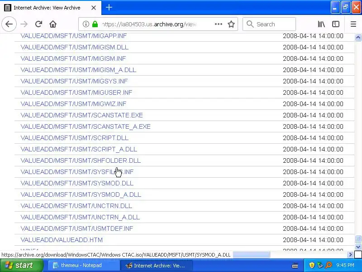This screenshot has width=362, height=272.
Task: Open the Firefox home page
Action: [53, 24]
